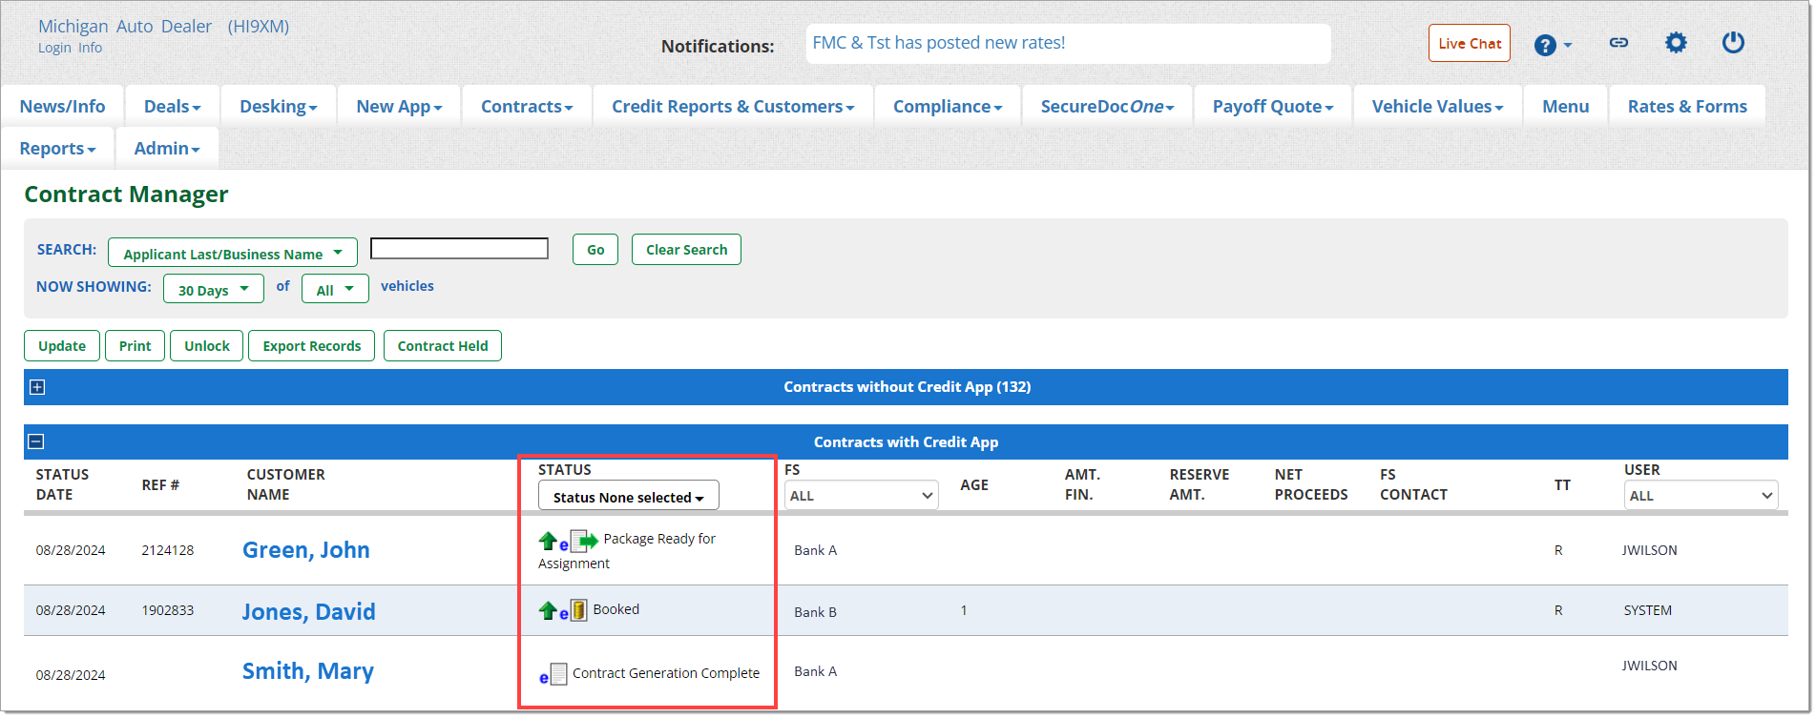The width and height of the screenshot is (1816, 718).
Task: Click the Print button
Action: (x=135, y=346)
